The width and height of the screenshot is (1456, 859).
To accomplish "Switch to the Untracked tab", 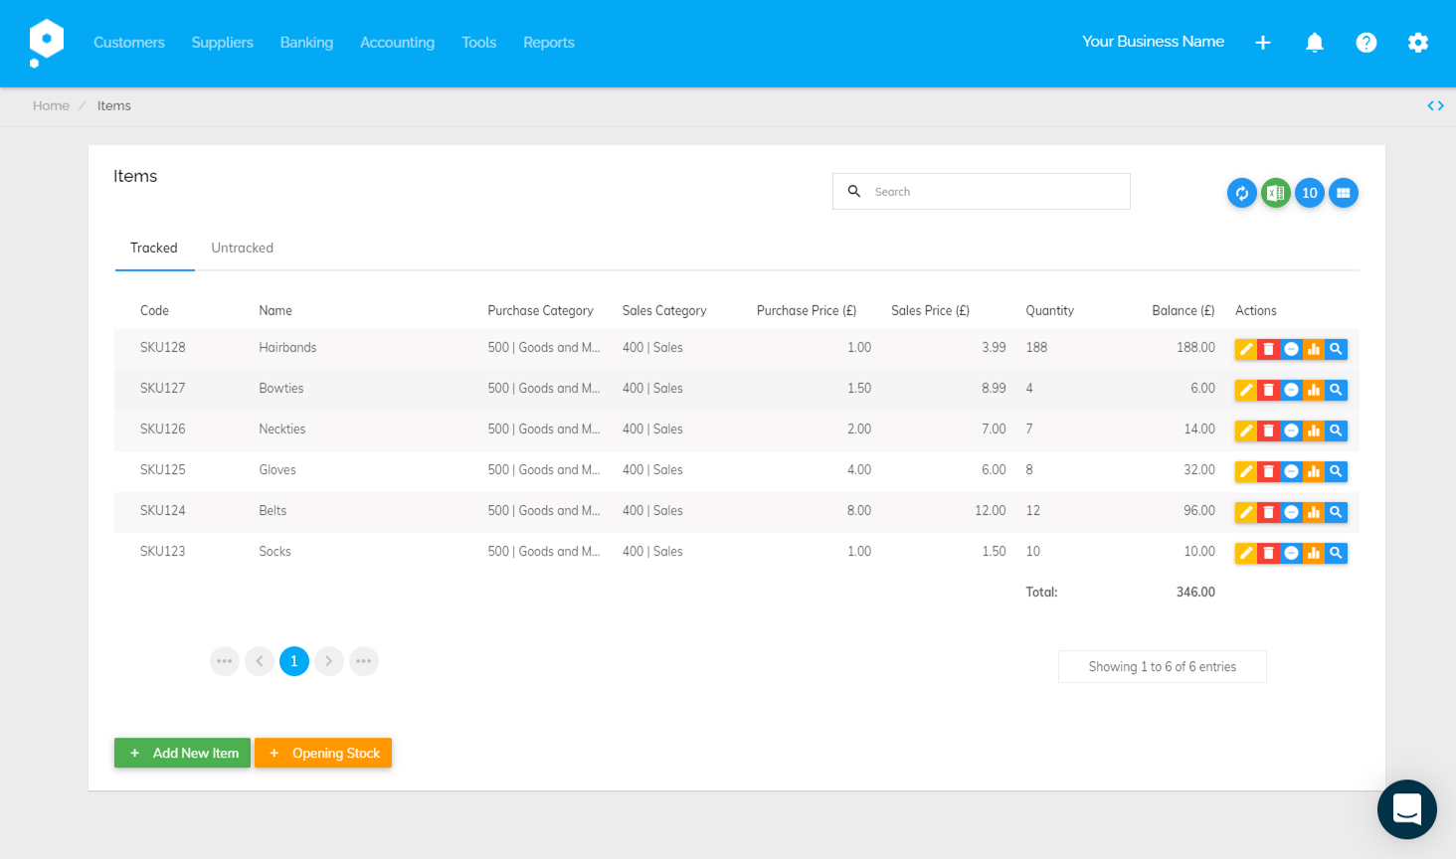I will pyautogui.click(x=242, y=248).
